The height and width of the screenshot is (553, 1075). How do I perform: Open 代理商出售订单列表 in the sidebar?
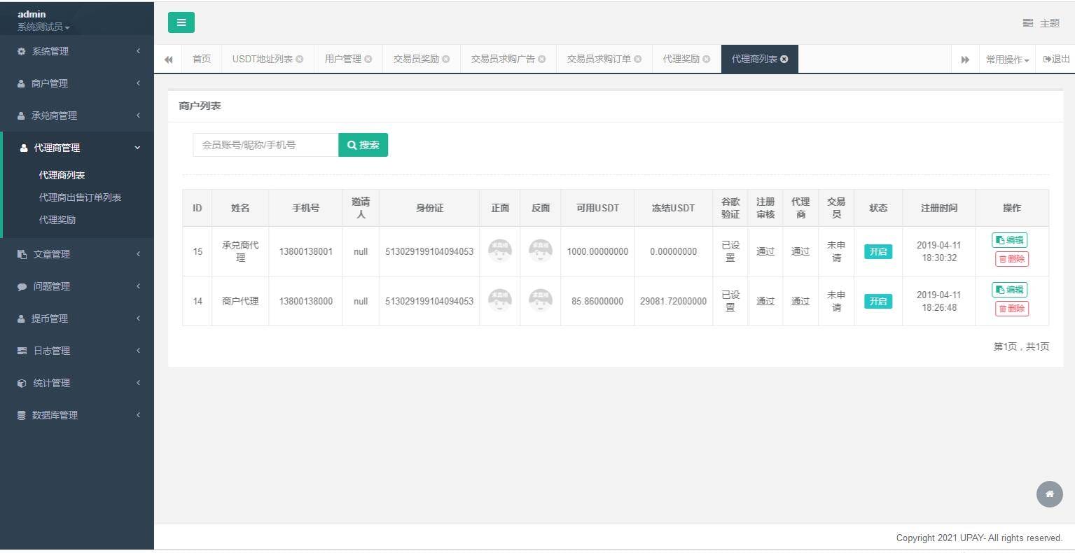click(80, 197)
